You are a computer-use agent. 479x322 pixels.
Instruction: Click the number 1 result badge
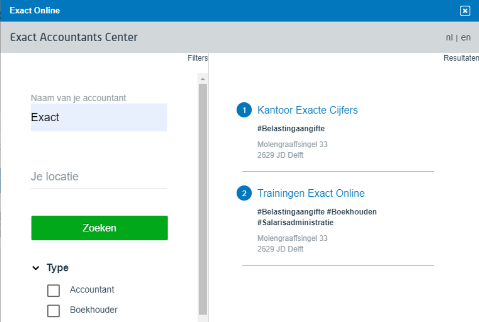point(244,110)
